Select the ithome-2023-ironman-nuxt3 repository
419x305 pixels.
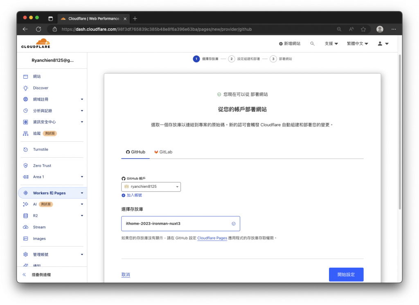[180, 223]
